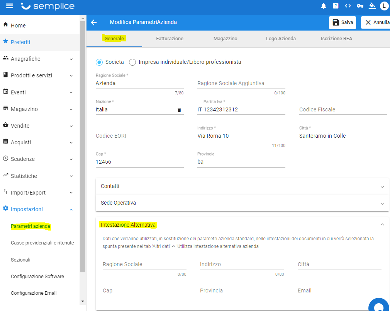The width and height of the screenshot is (390, 311).
Task: Click the semplice logo
Action: (x=47, y=6)
